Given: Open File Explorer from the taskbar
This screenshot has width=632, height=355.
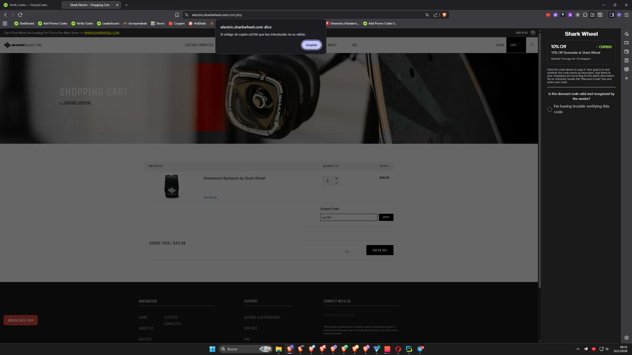Looking at the screenshot, I should point(279,349).
